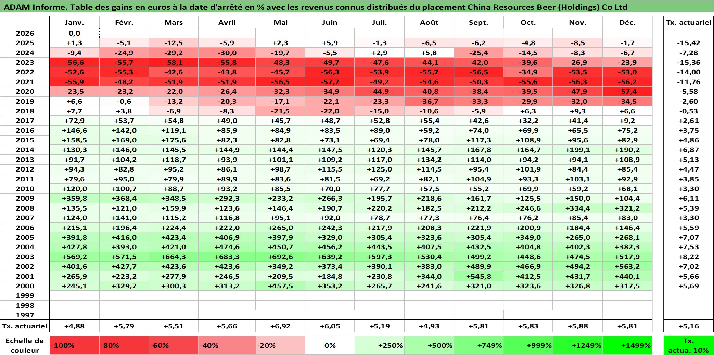Screen dimensions: 714x355
Task: Select the 2014 Nov. cell '+199,1'
Action: click(x=578, y=150)
